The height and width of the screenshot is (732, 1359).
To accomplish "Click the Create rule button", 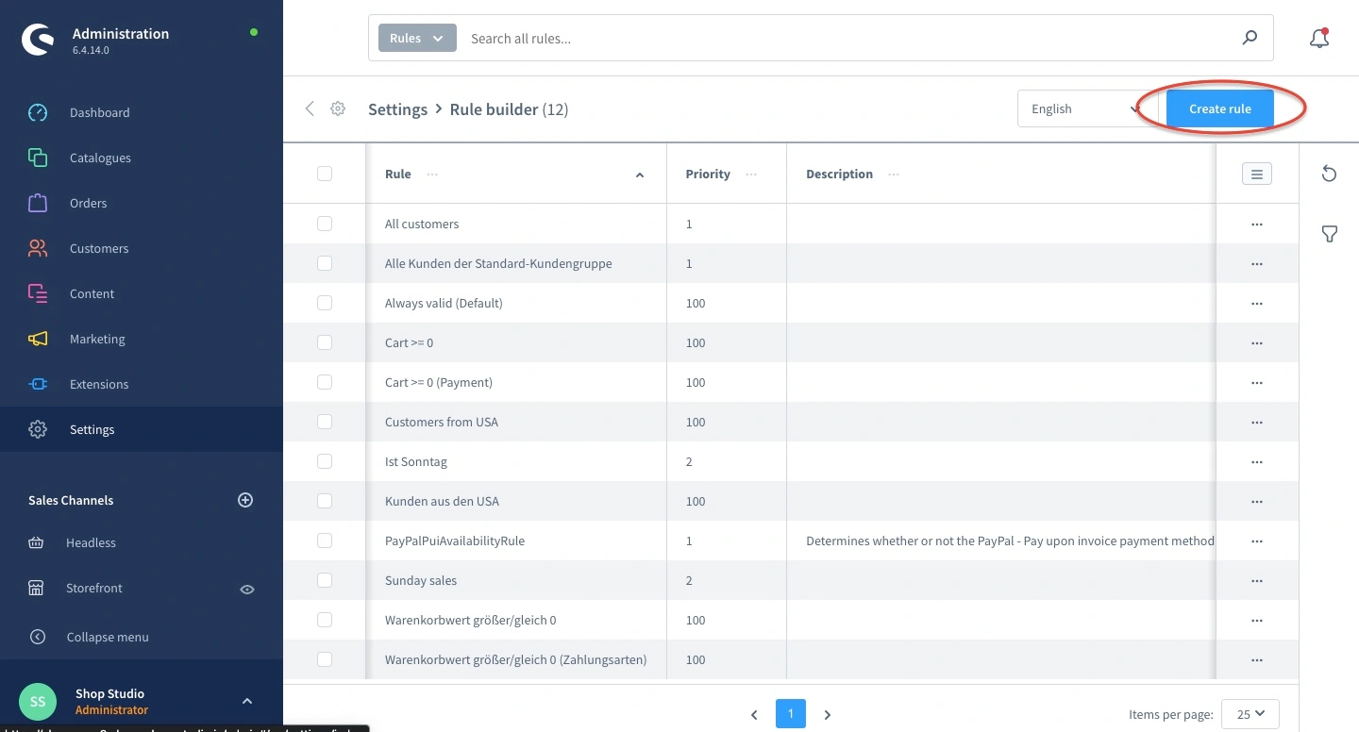I will tap(1219, 108).
